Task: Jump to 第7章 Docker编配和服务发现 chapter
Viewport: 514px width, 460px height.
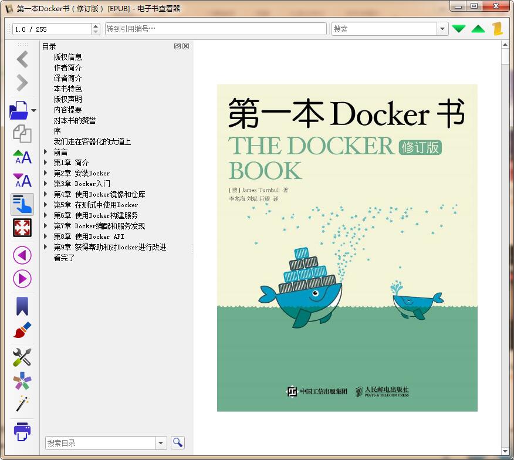Action: (x=99, y=226)
